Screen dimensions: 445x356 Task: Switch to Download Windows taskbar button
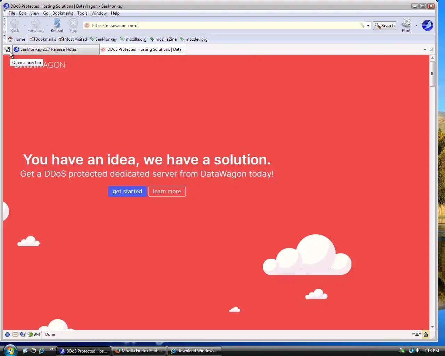coord(195,351)
